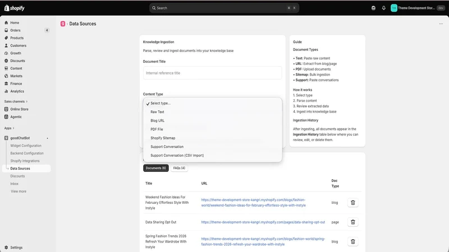Click the Doc Type column header
This screenshot has height=252, width=449.
click(335, 184)
